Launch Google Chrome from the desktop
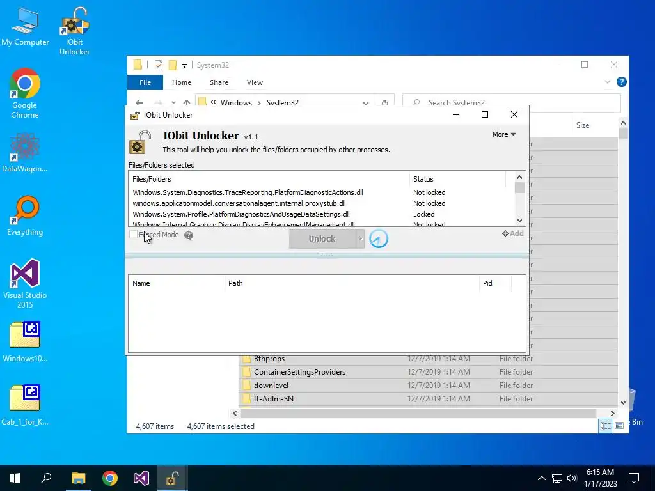This screenshot has width=655, height=491. click(x=25, y=93)
